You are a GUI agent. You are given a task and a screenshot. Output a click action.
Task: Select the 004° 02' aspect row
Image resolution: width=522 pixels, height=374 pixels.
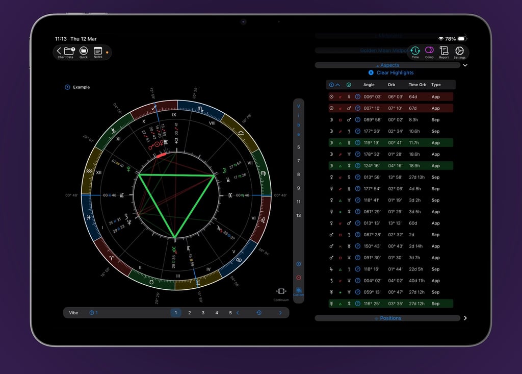click(x=391, y=281)
